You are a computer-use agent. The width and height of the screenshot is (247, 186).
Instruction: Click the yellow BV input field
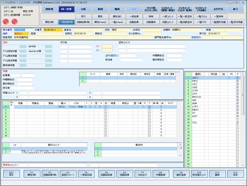[x=107, y=50]
